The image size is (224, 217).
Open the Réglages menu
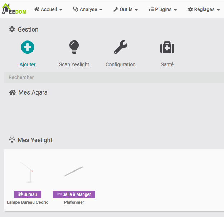tap(204, 9)
